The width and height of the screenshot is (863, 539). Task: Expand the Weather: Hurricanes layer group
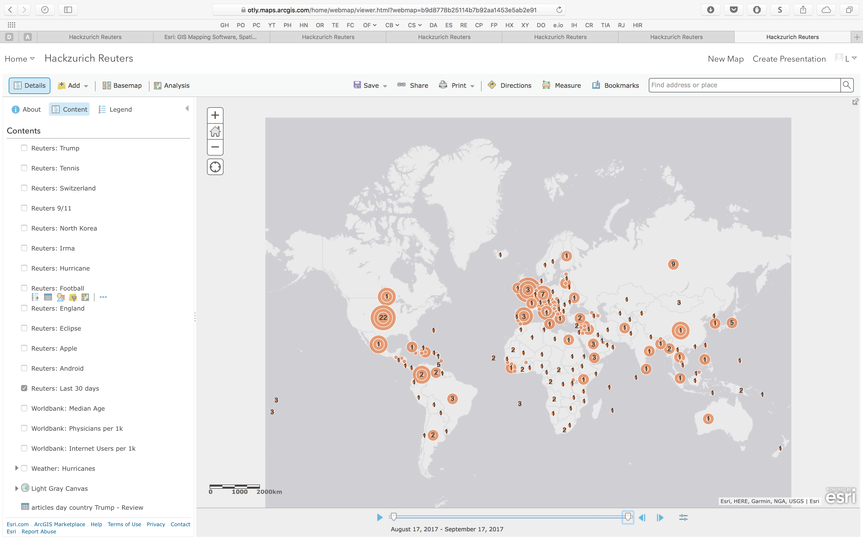point(16,468)
